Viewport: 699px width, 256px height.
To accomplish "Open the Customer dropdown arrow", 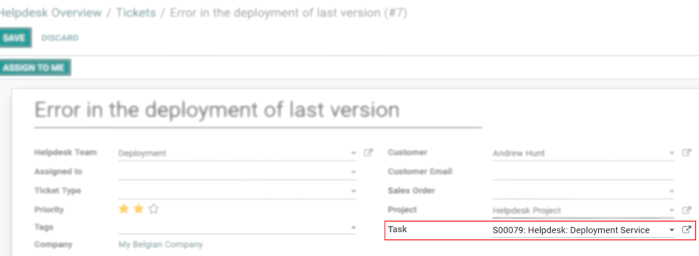I will coord(671,154).
